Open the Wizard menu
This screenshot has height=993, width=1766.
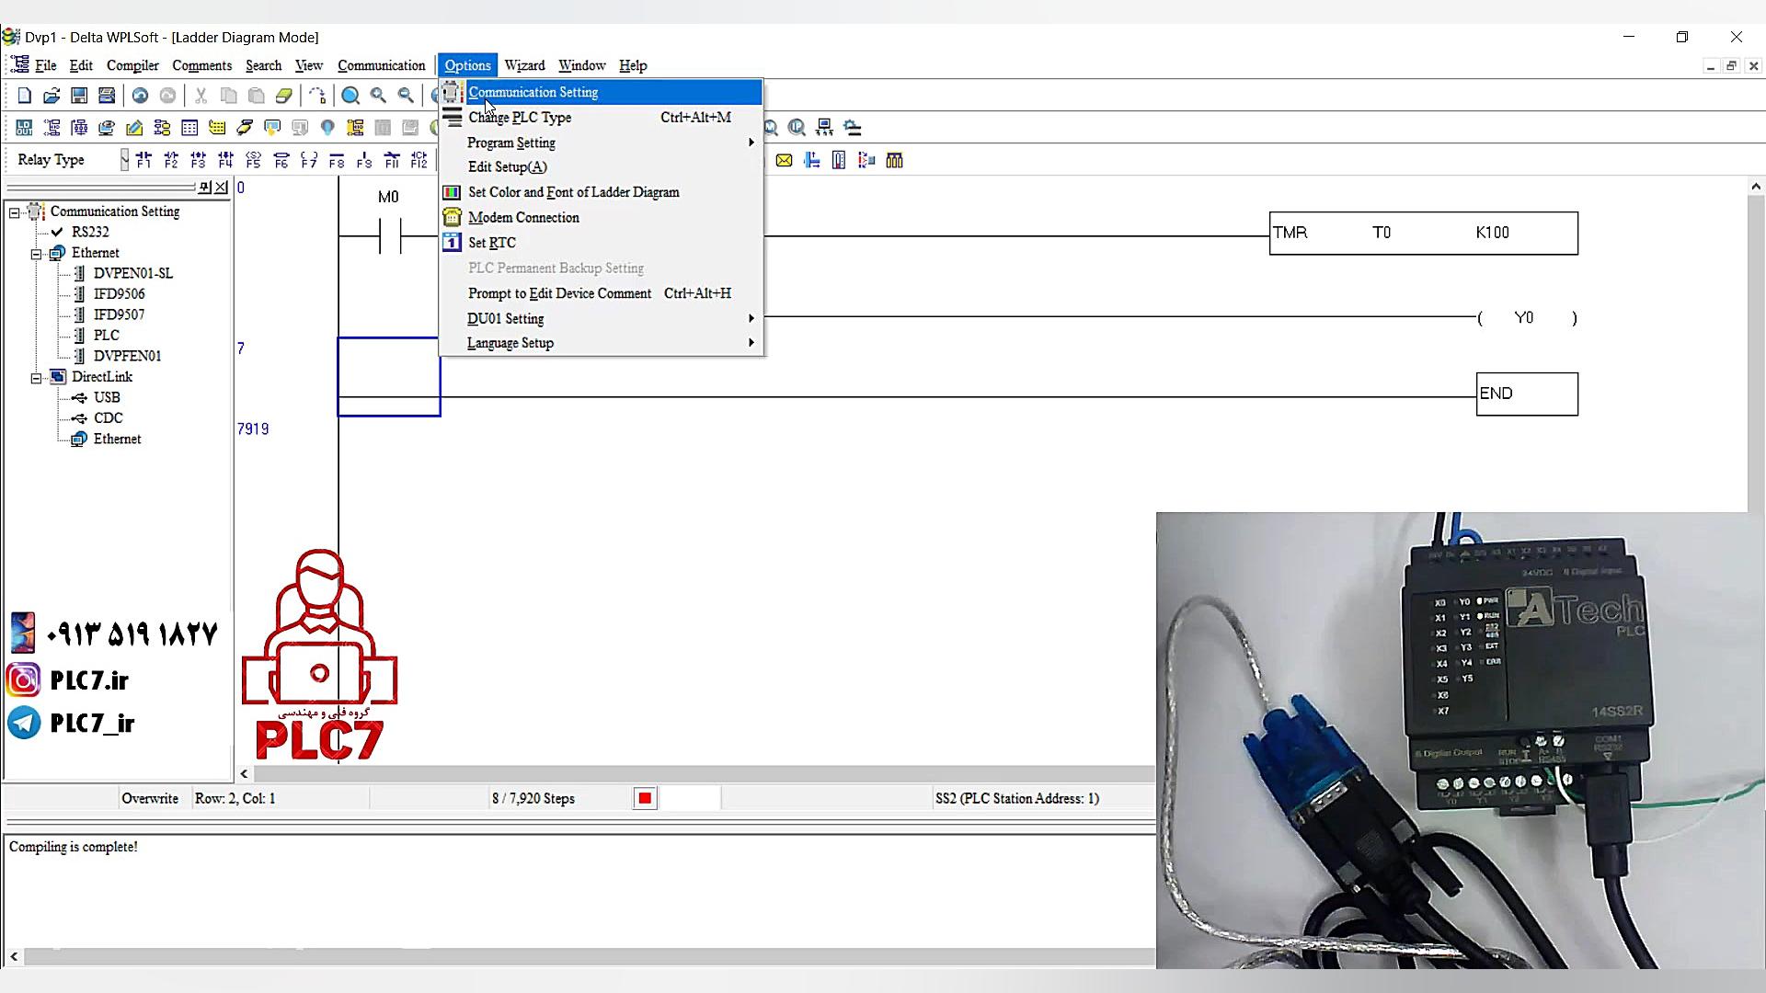(x=524, y=65)
